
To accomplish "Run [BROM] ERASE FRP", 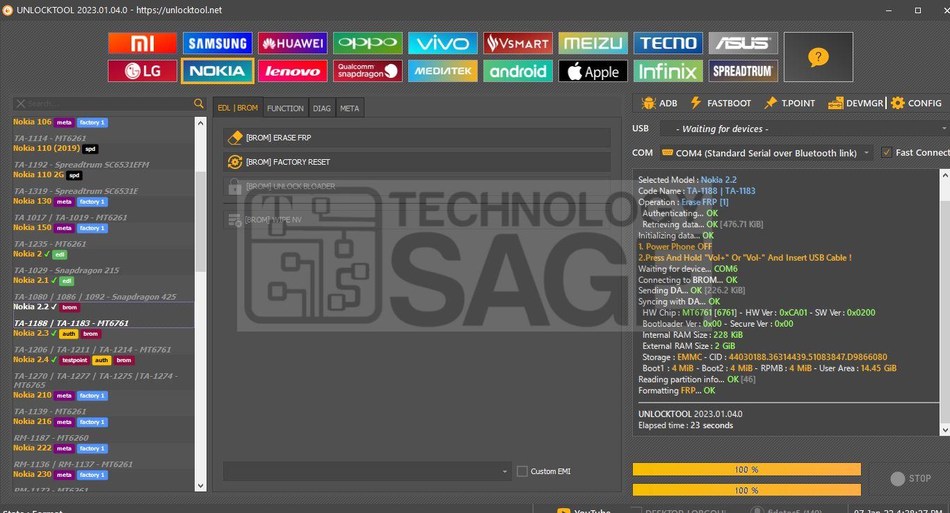I will (x=417, y=138).
